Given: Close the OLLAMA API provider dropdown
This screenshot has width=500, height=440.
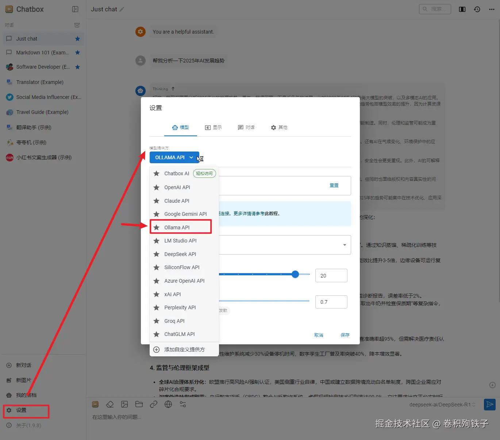Looking at the screenshot, I should point(174,157).
